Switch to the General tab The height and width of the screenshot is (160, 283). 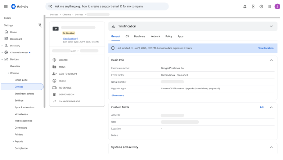tap(115, 36)
